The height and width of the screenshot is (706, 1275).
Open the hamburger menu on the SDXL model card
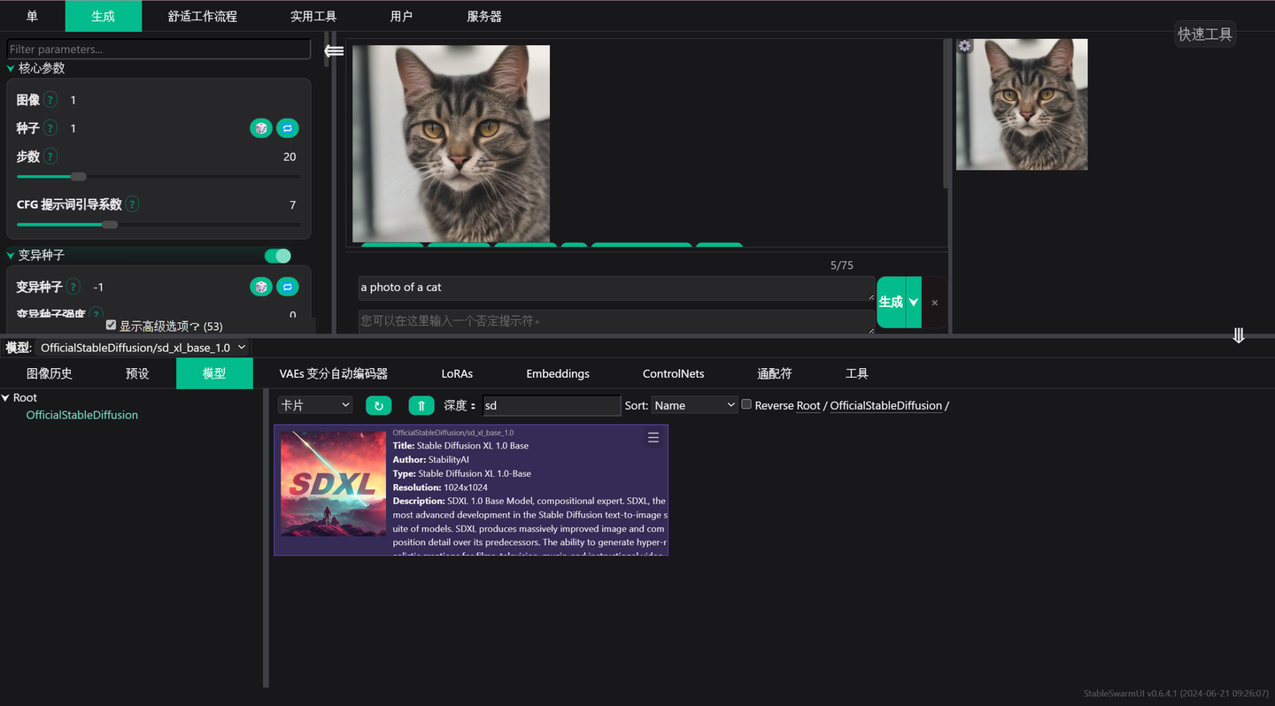point(653,438)
